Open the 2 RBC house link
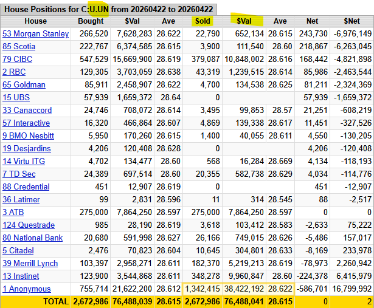 pos(14,72)
